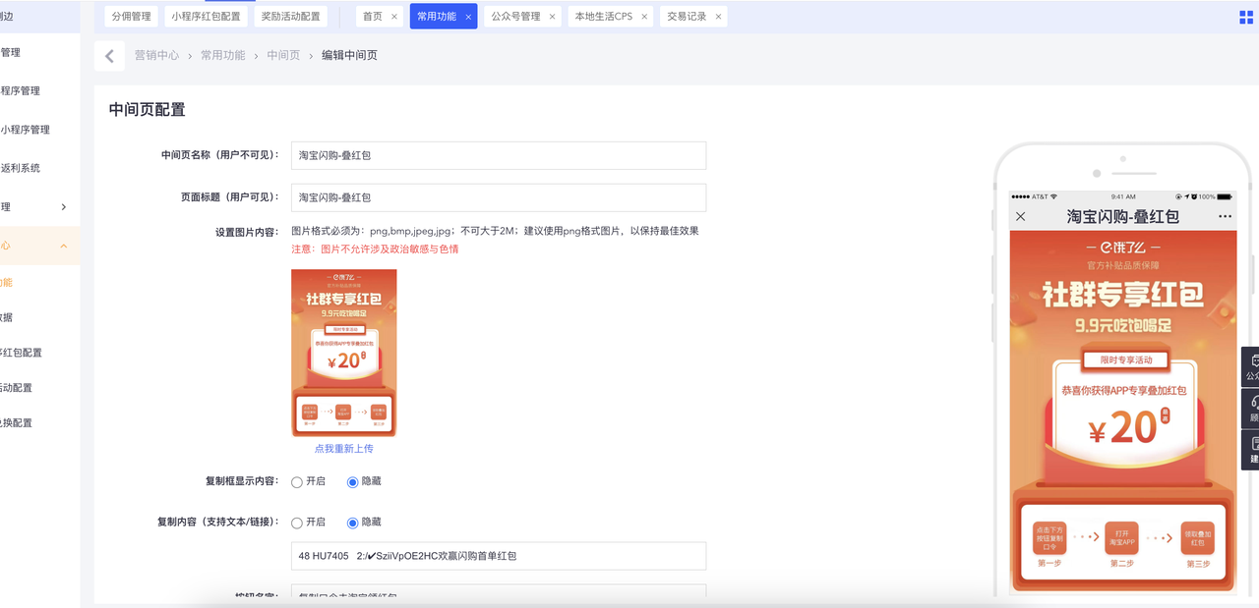Switch to the 奖励活动配置 tab
This screenshot has height=608, width=1259.
(291, 17)
